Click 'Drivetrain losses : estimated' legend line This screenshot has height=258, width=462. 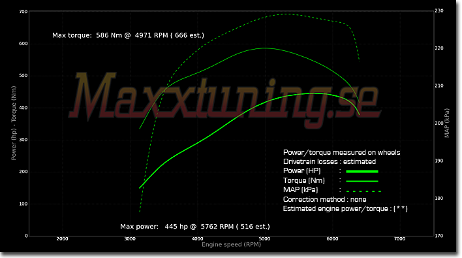tap(330, 161)
